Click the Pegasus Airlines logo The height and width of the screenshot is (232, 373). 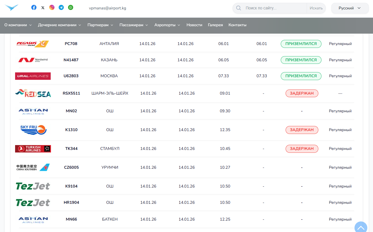click(32, 44)
